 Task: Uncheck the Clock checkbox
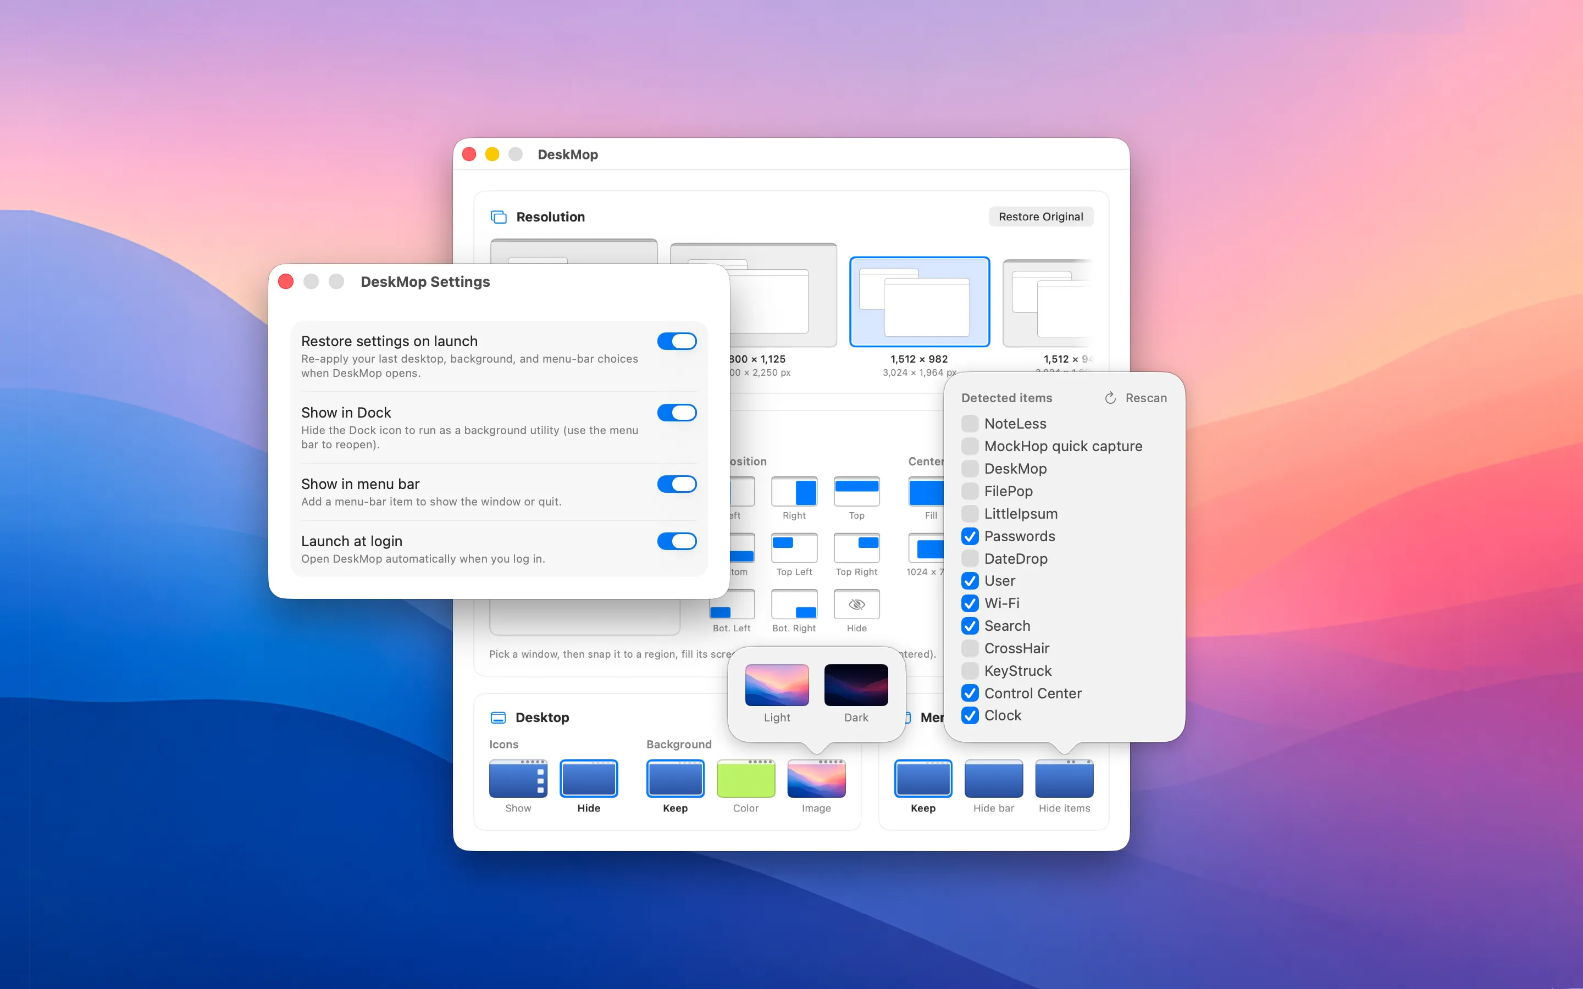(970, 715)
